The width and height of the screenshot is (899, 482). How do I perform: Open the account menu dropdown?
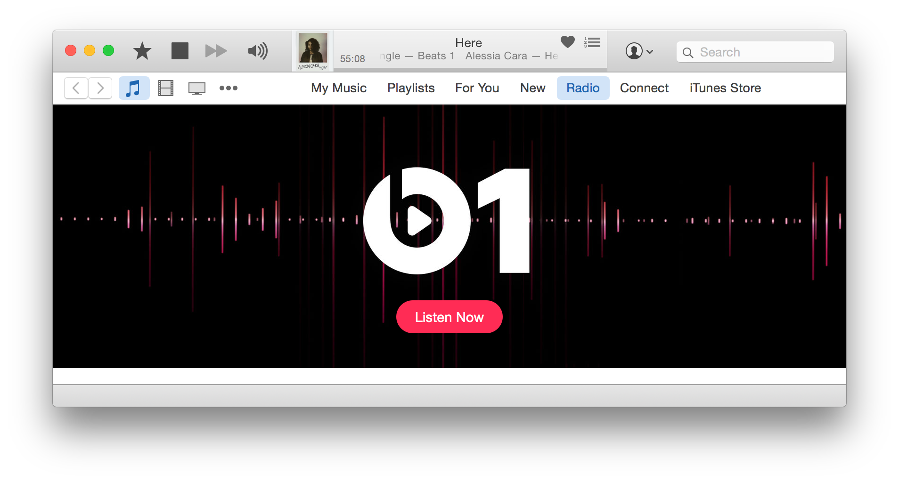(x=639, y=51)
